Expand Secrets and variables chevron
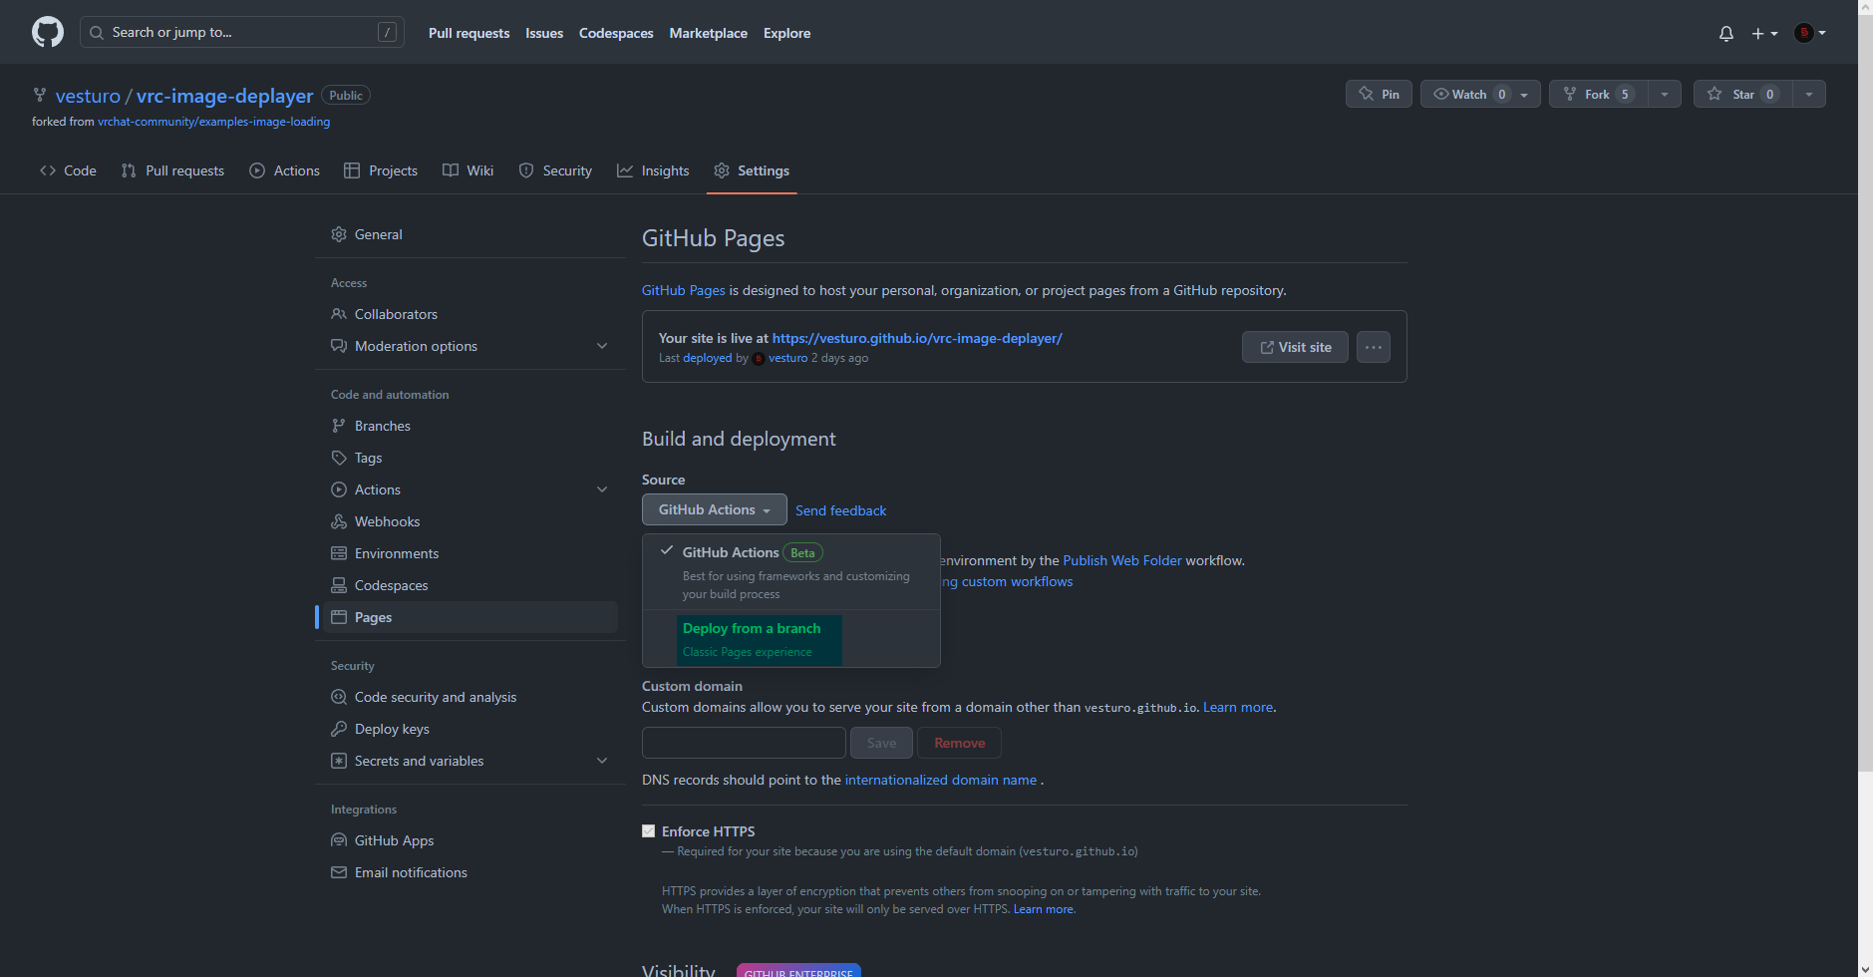Viewport: 1873px width, 977px height. pyautogui.click(x=602, y=761)
